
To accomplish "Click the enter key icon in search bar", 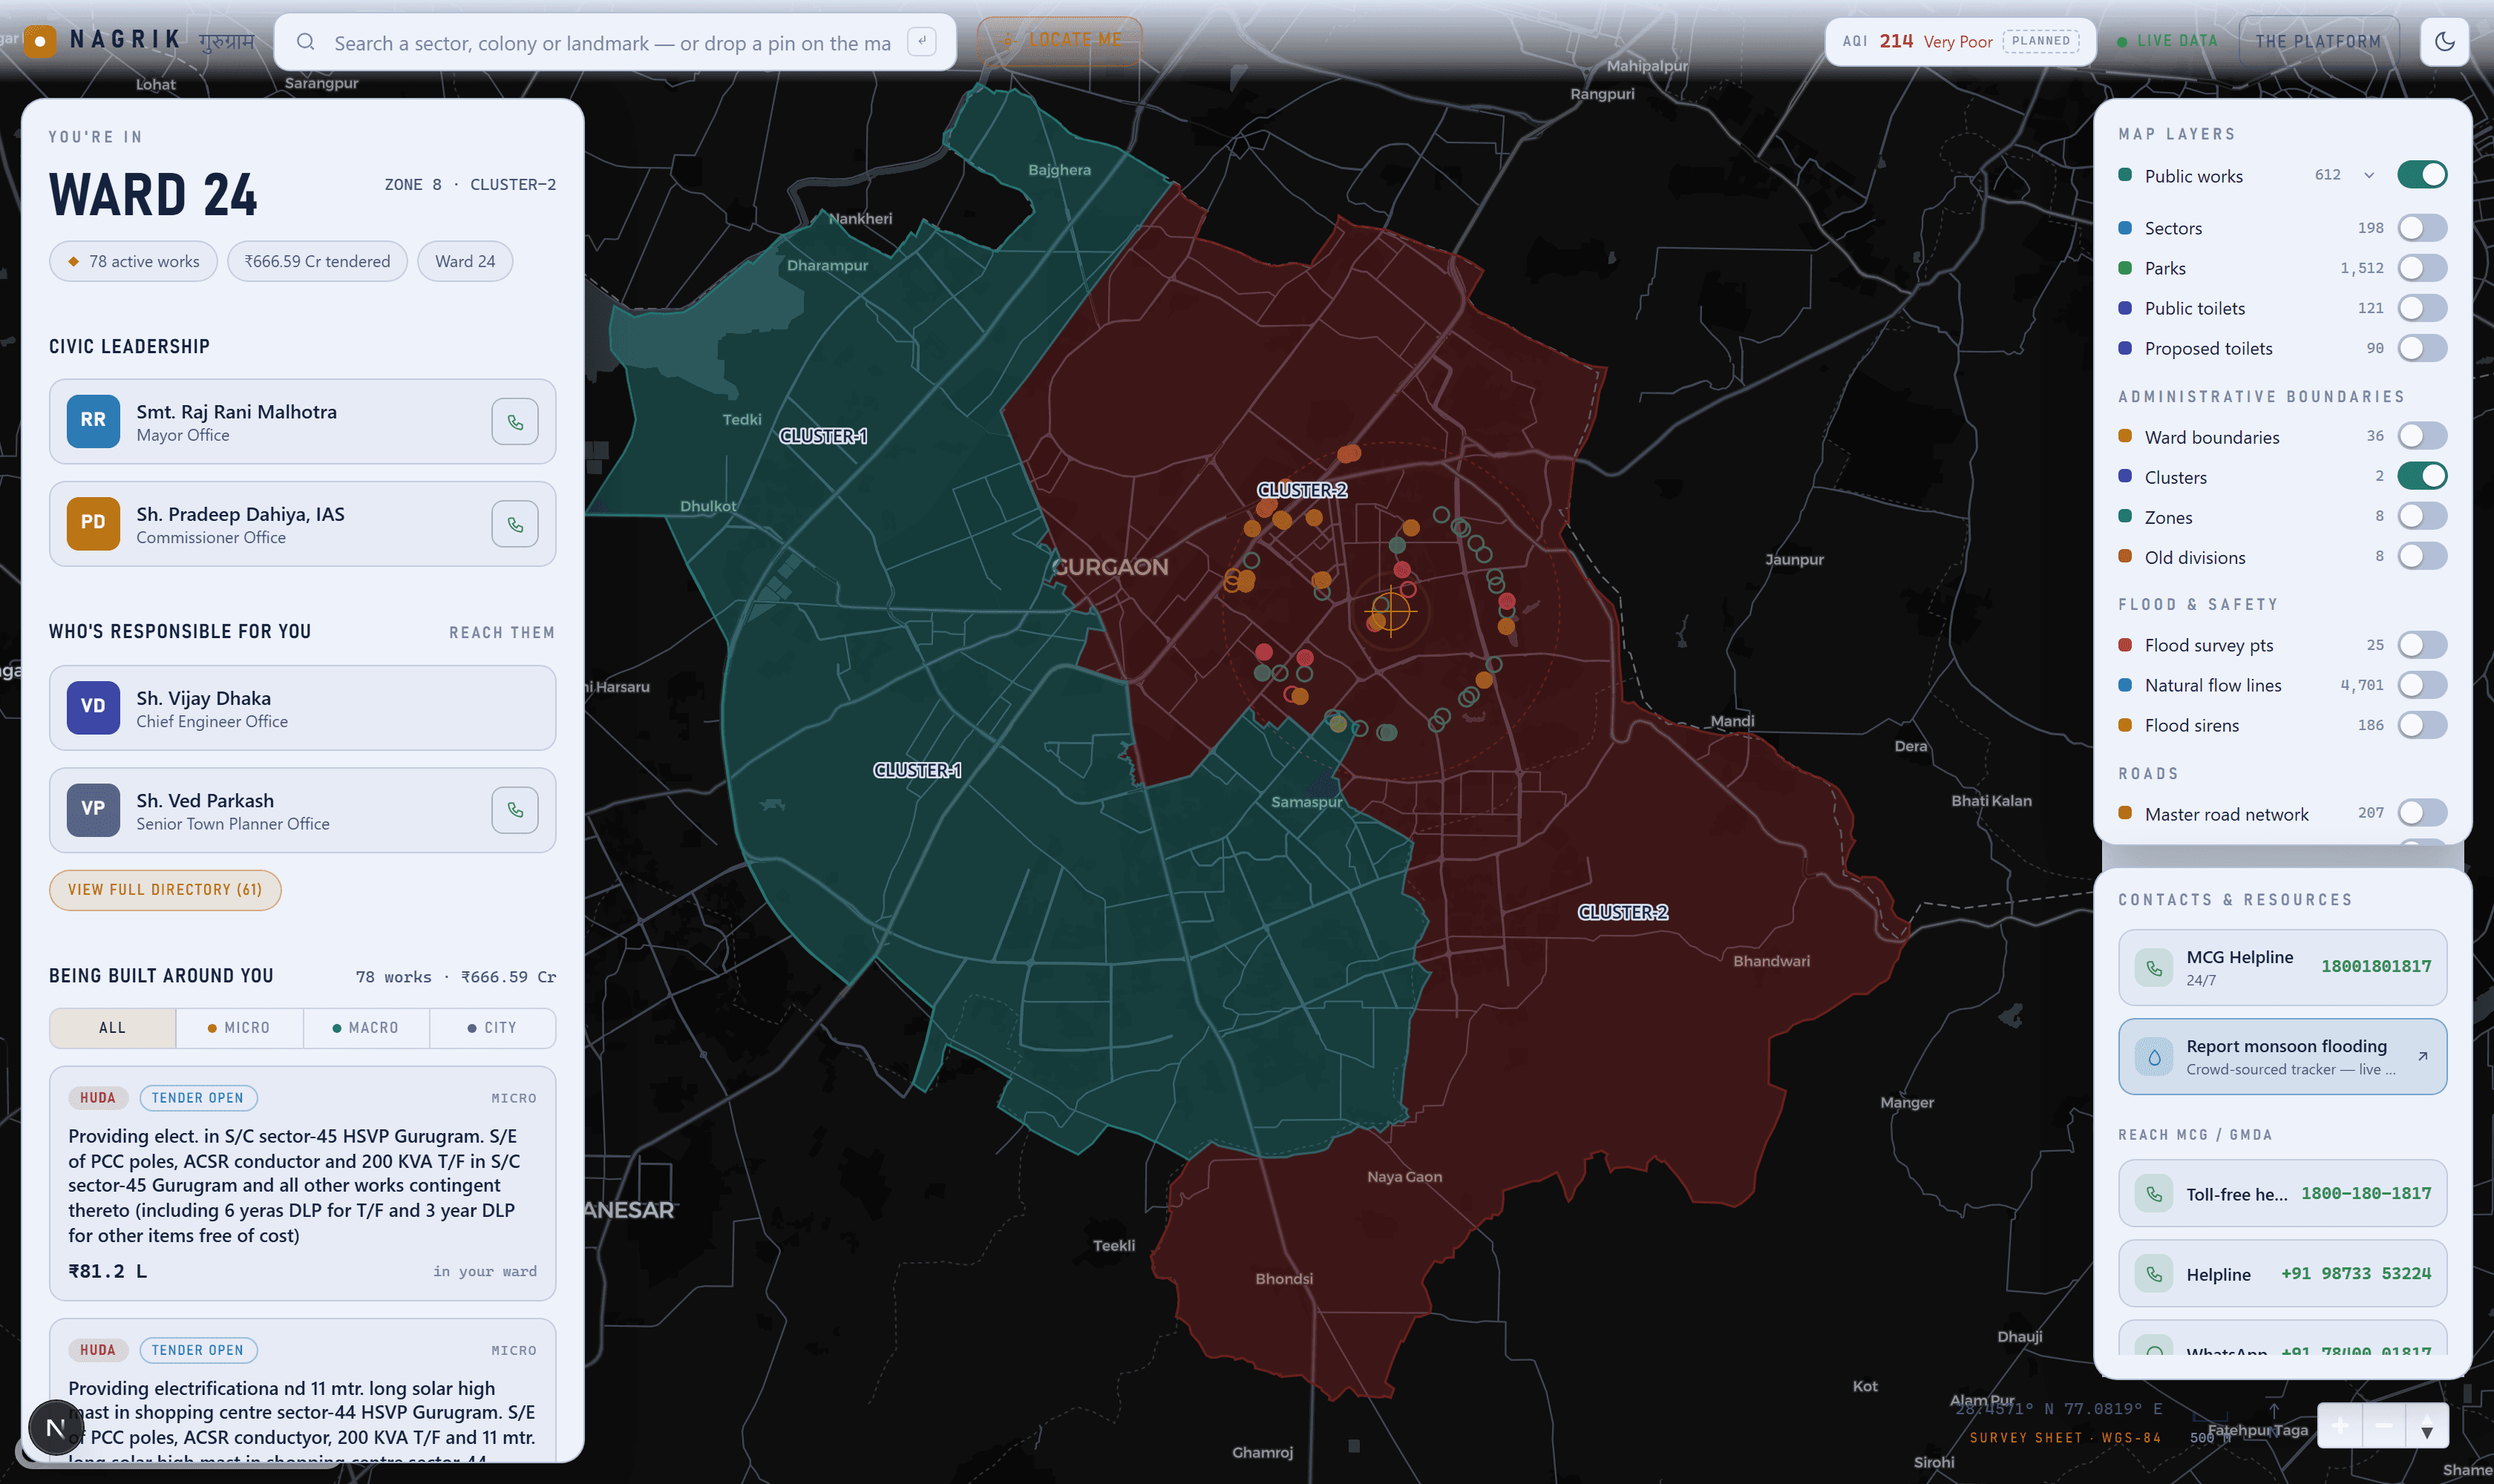I will tap(921, 42).
